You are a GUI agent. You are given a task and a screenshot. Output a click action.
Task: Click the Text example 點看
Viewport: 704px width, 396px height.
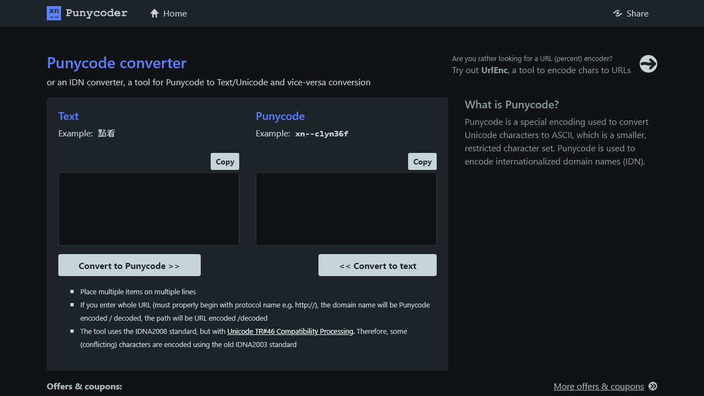click(x=107, y=133)
